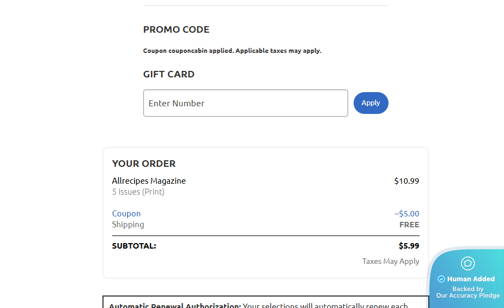Click the FREE shipping value
The height and width of the screenshot is (308, 504).
pyautogui.click(x=409, y=225)
